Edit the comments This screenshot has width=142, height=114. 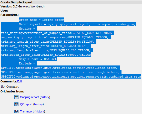[19, 81]
